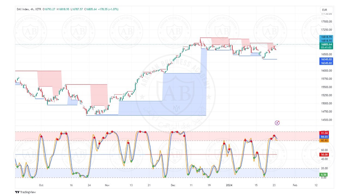Select the open value O16793.27 in legend
The width and height of the screenshot is (349, 196).
click(x=49, y=9)
